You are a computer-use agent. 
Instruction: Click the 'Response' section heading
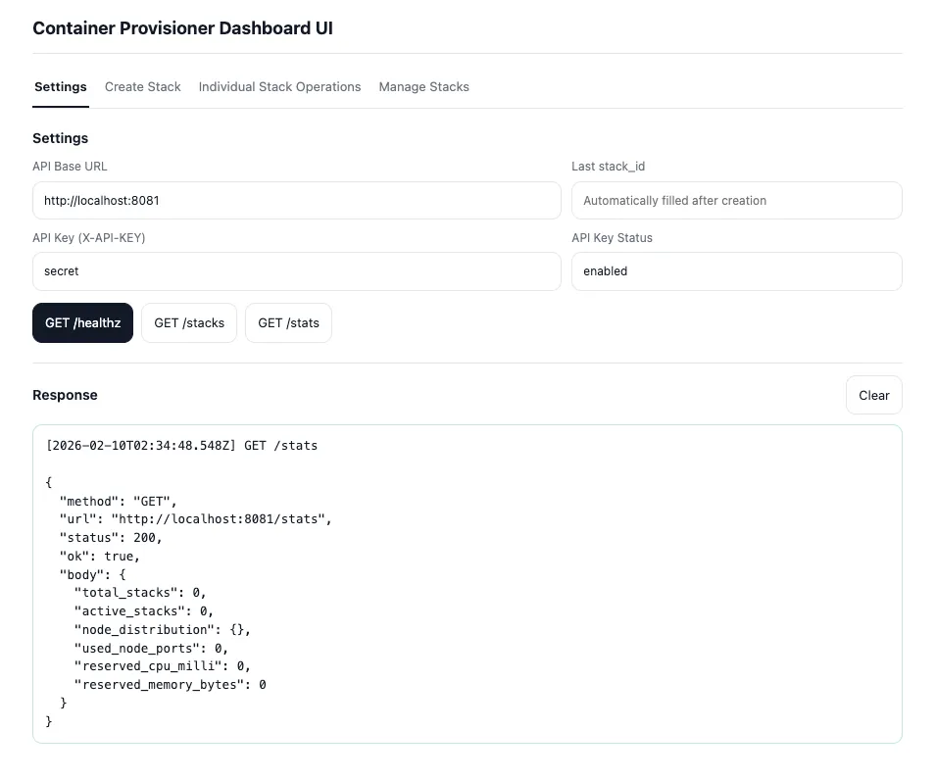pos(65,396)
